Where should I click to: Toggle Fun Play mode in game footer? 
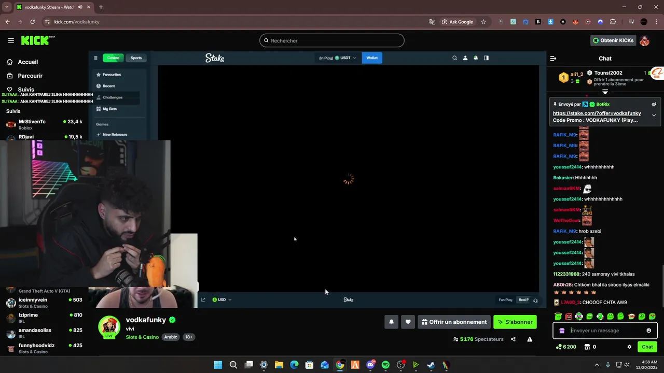505,300
